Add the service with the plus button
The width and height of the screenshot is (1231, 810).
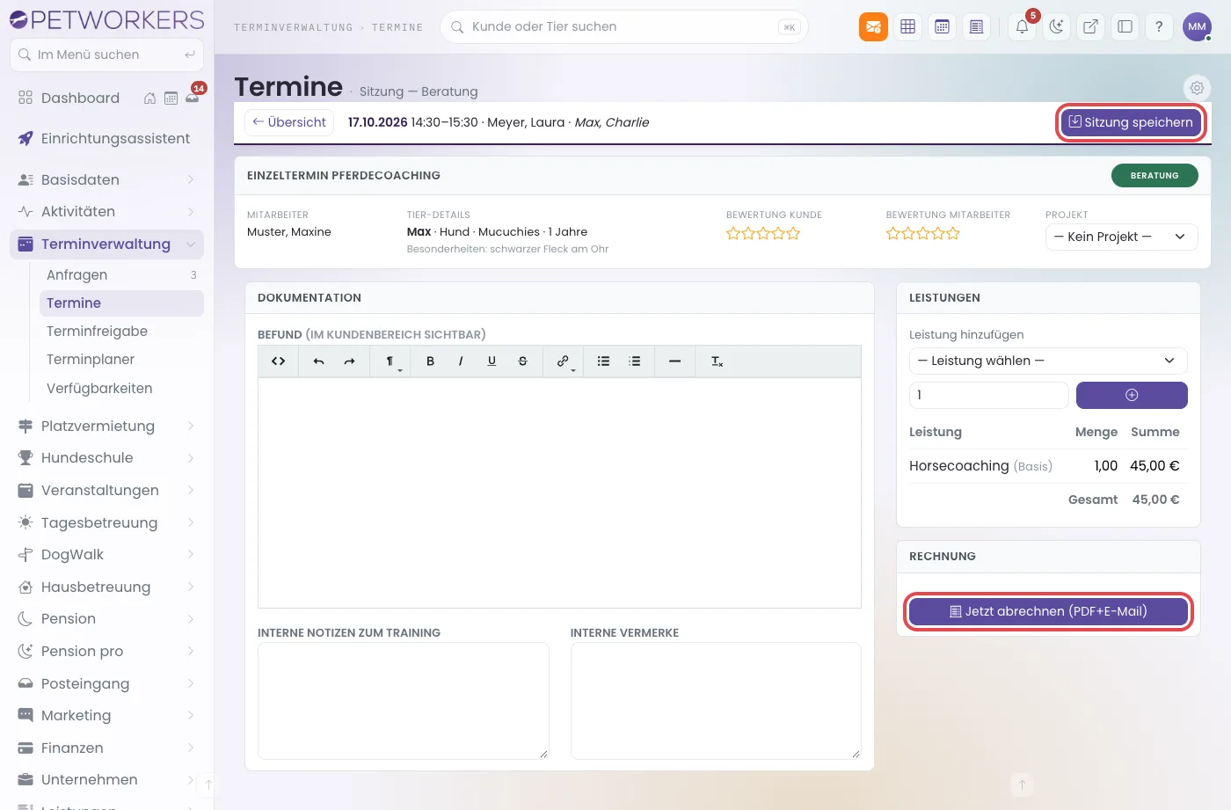click(1132, 395)
